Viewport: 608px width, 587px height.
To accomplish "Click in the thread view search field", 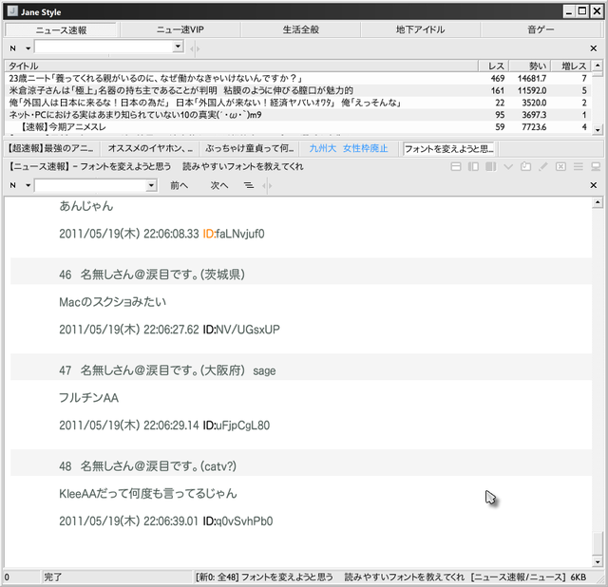I will pyautogui.click(x=91, y=185).
